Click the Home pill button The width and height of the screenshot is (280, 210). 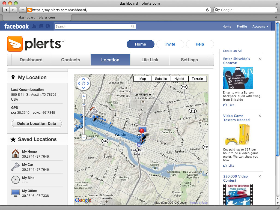click(x=141, y=44)
